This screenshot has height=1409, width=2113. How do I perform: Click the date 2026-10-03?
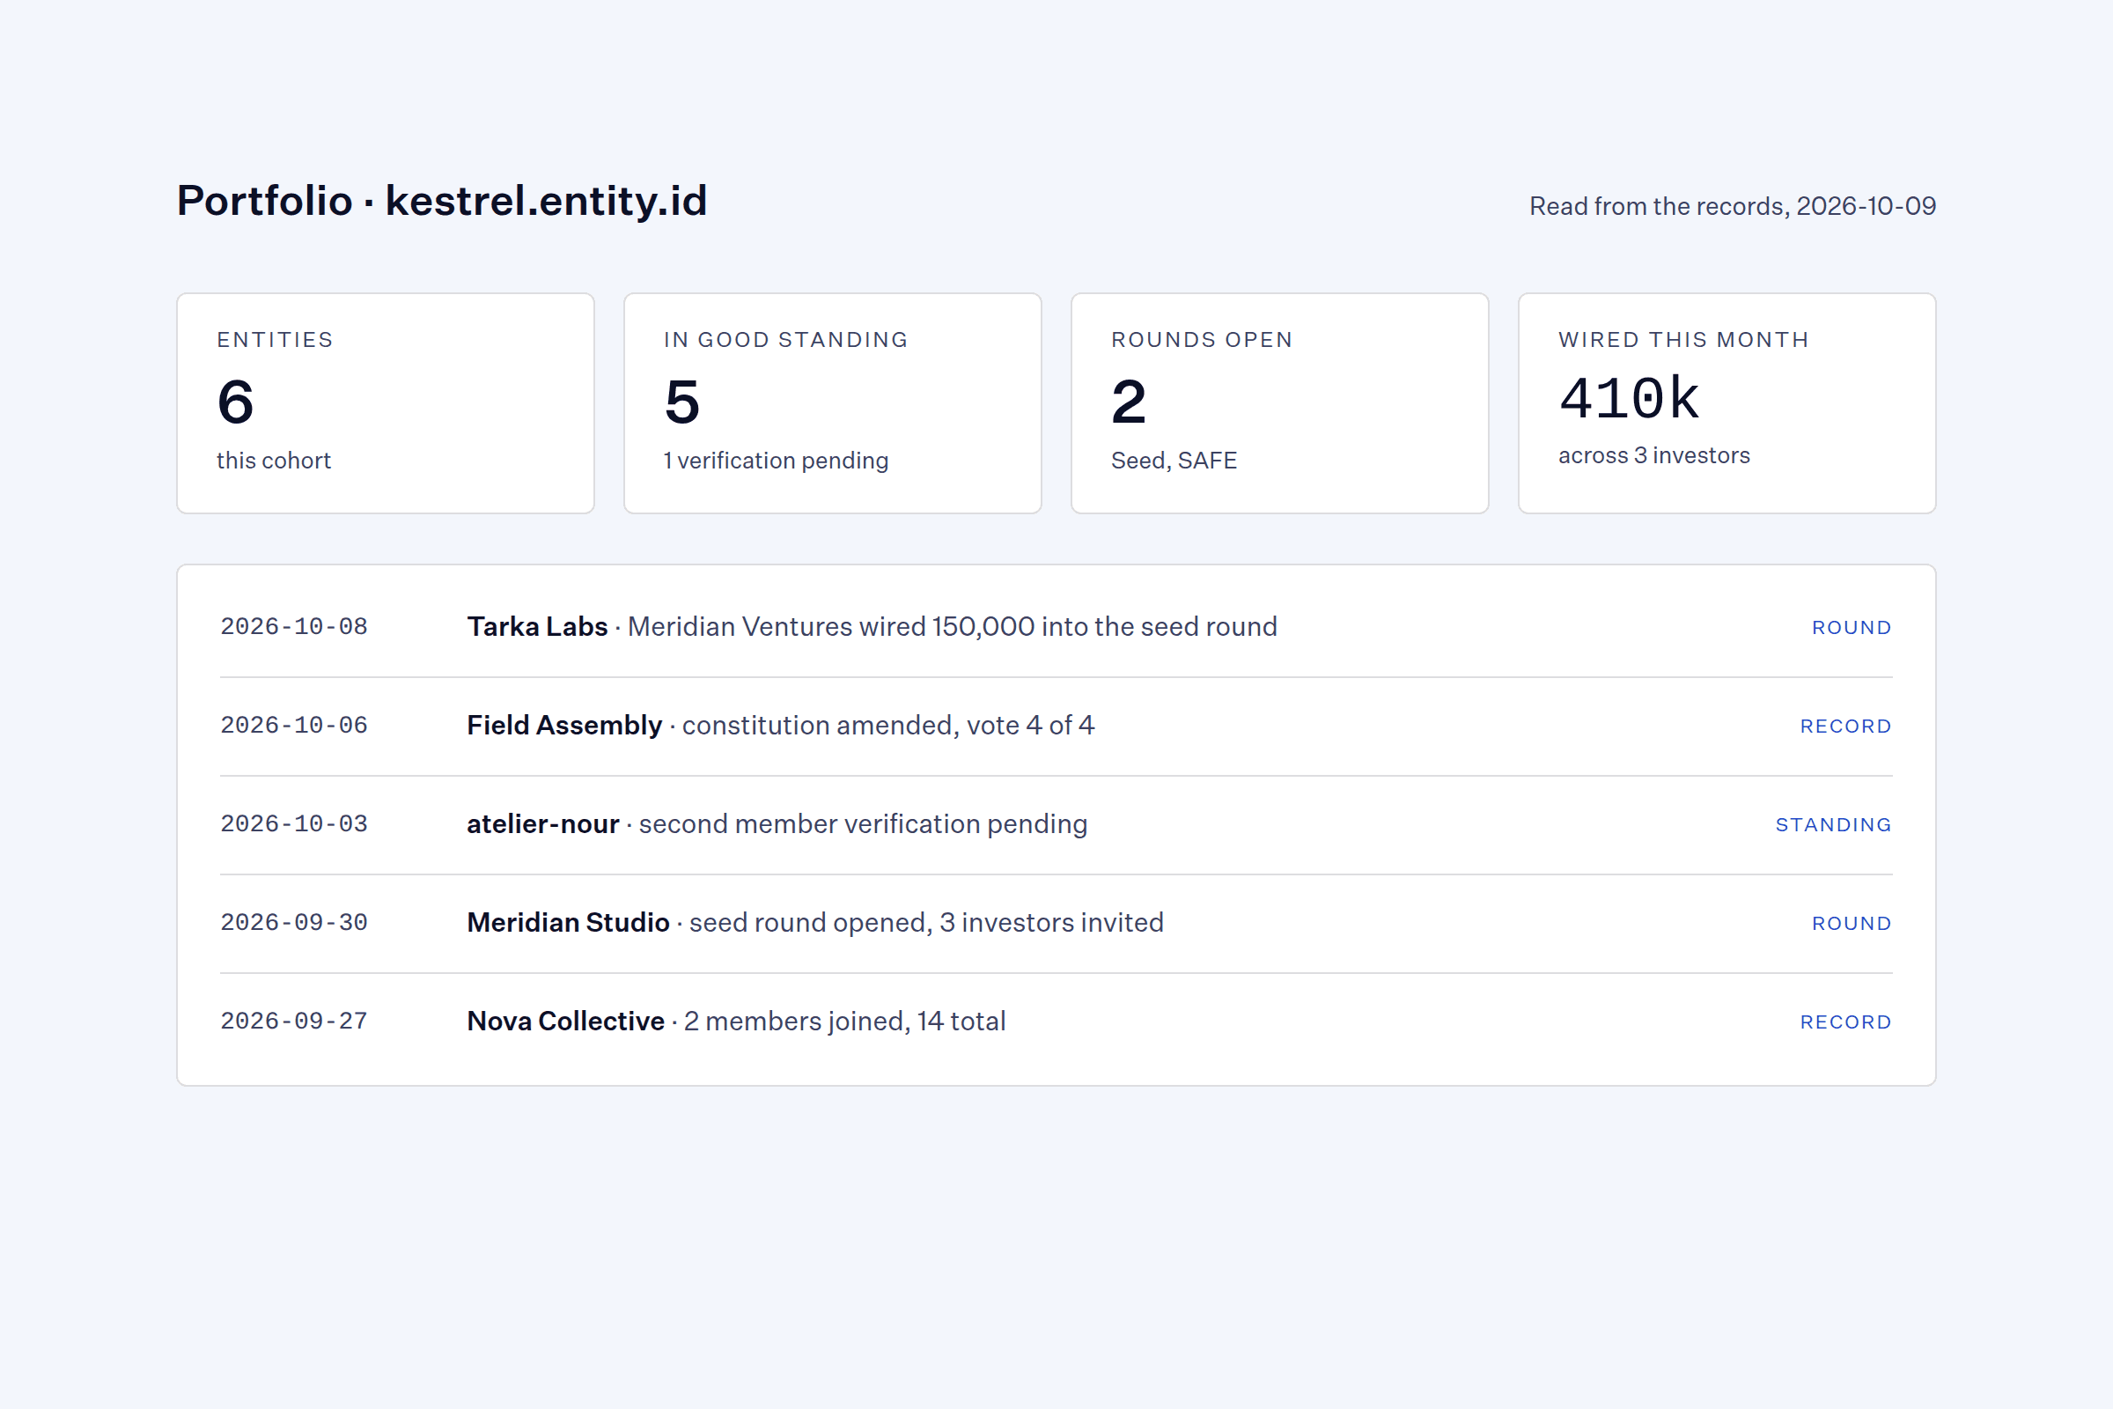294,824
